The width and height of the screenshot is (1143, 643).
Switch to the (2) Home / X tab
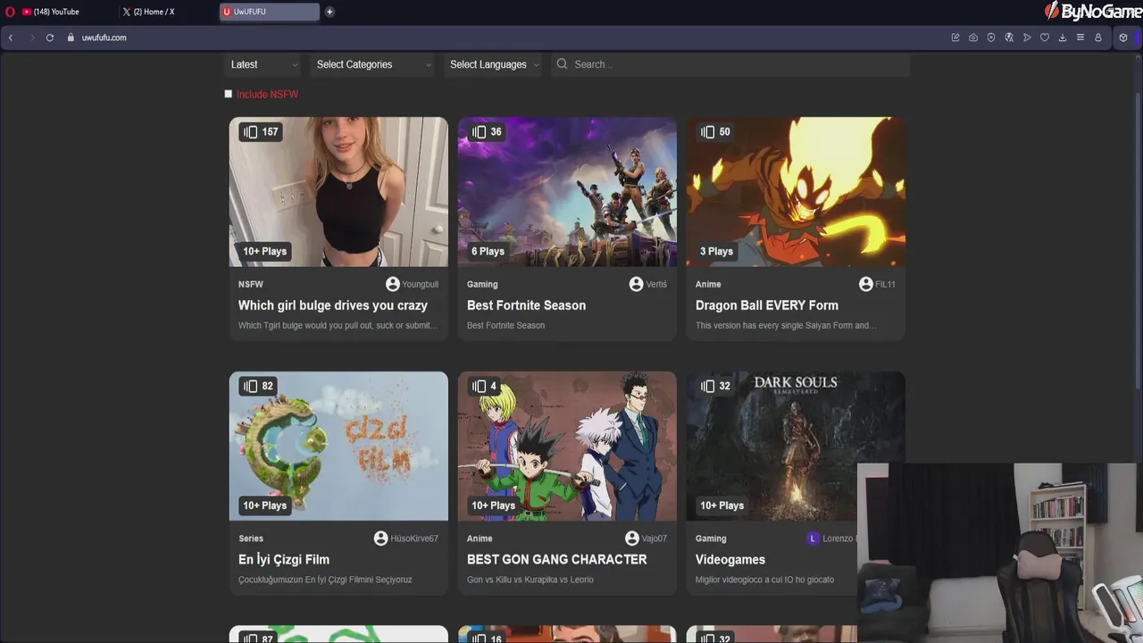(149, 12)
